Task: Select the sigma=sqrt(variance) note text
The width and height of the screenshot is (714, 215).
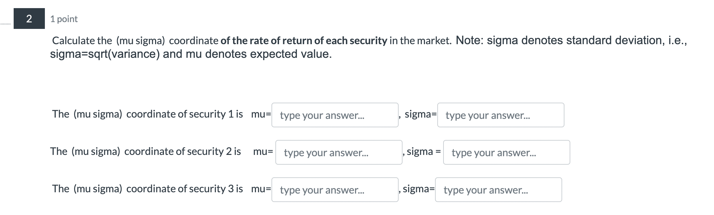Action: click(x=191, y=54)
